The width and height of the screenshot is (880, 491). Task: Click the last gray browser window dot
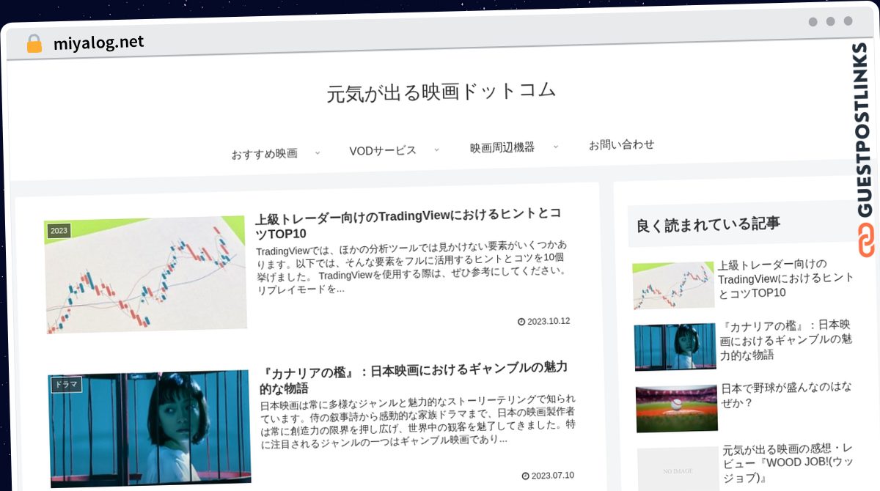(848, 21)
